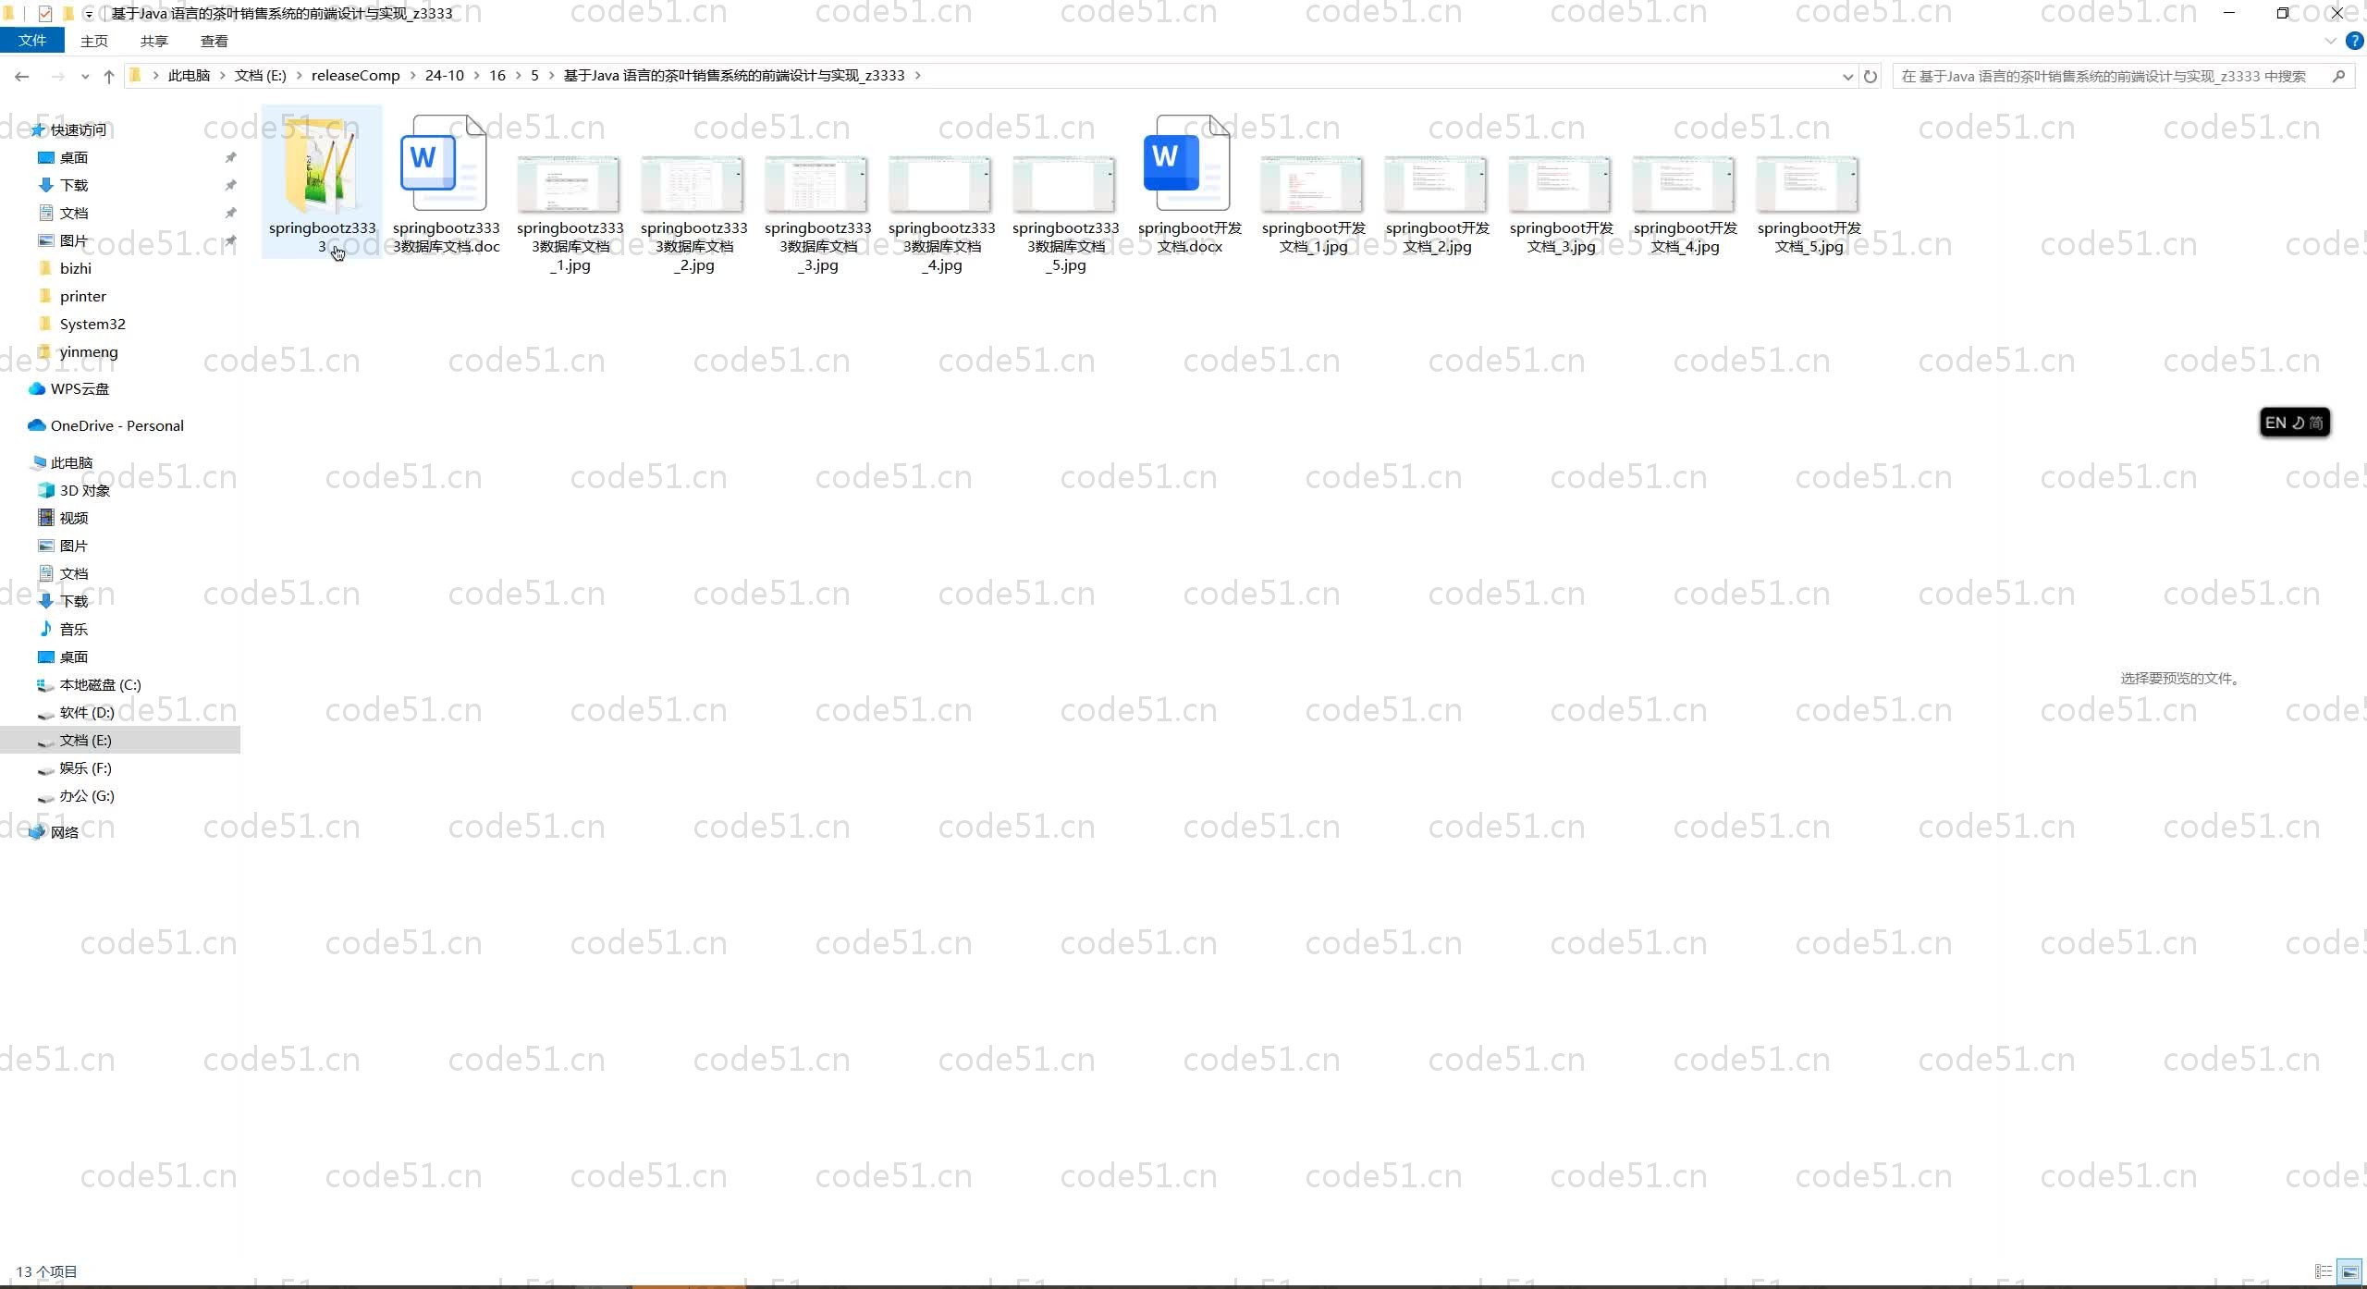
Task: Switch to large icons view button
Action: tap(2349, 1271)
